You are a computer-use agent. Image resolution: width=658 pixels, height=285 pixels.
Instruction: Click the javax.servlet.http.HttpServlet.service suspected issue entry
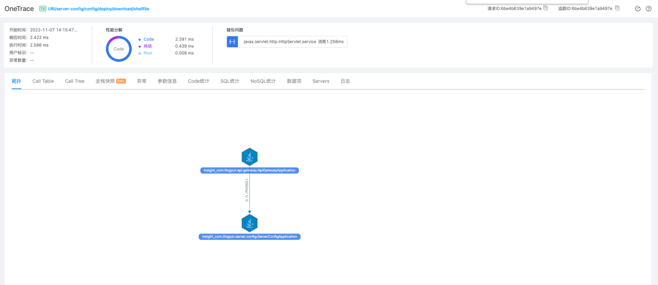click(x=293, y=42)
